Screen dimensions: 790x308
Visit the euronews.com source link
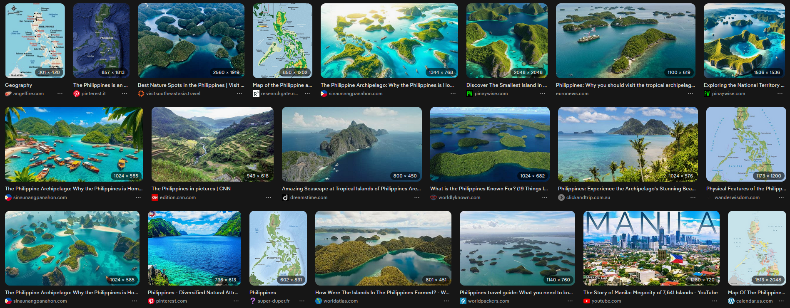572,94
